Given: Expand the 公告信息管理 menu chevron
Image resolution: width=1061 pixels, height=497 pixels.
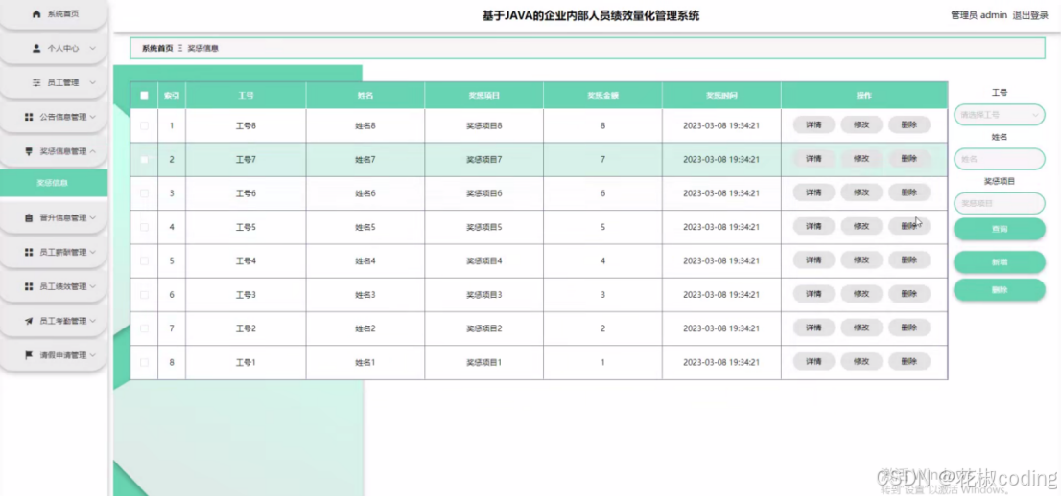Looking at the screenshot, I should click(93, 117).
